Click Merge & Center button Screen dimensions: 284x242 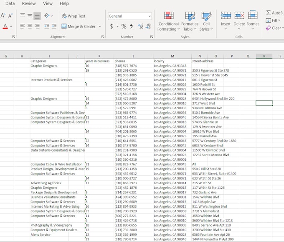pyautogui.click(x=79, y=26)
